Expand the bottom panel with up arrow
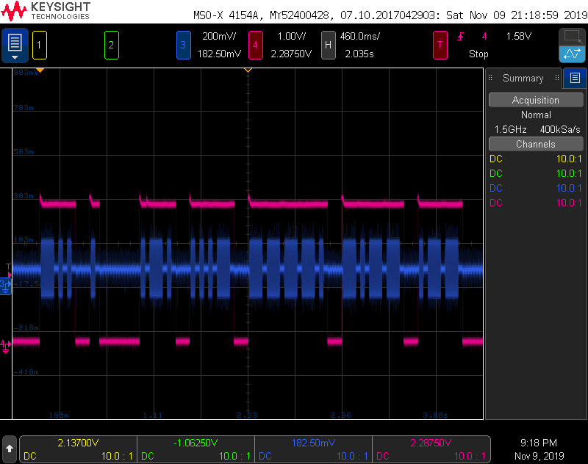 (x=10, y=446)
